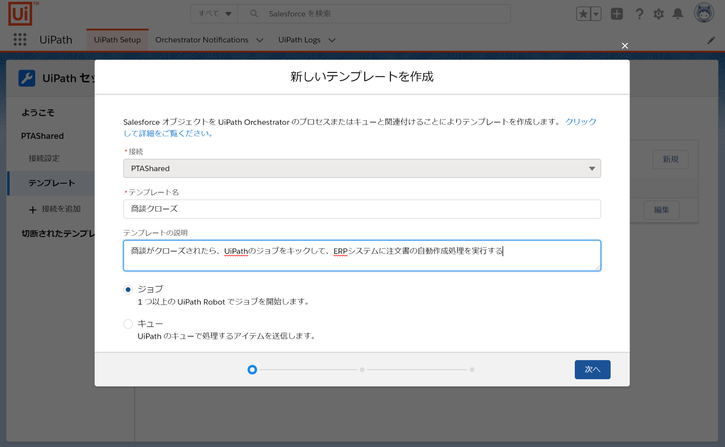
Task: Select テンプレート in the sidebar
Action: coord(52,183)
